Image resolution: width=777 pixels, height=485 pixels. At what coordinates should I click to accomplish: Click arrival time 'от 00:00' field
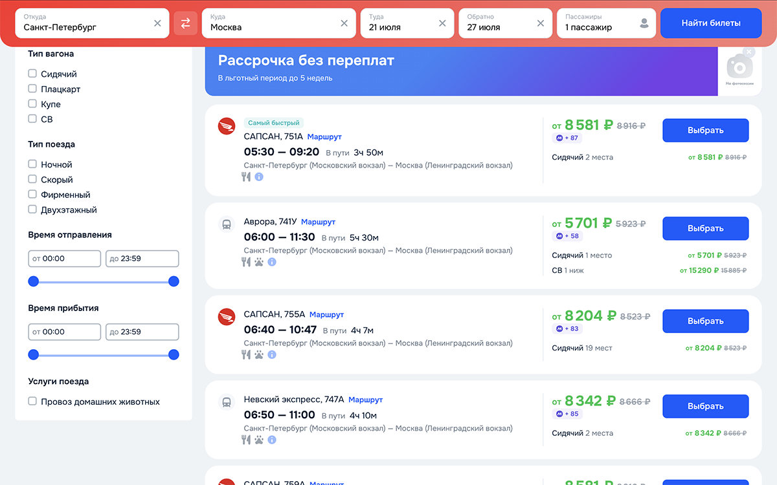pyautogui.click(x=65, y=332)
